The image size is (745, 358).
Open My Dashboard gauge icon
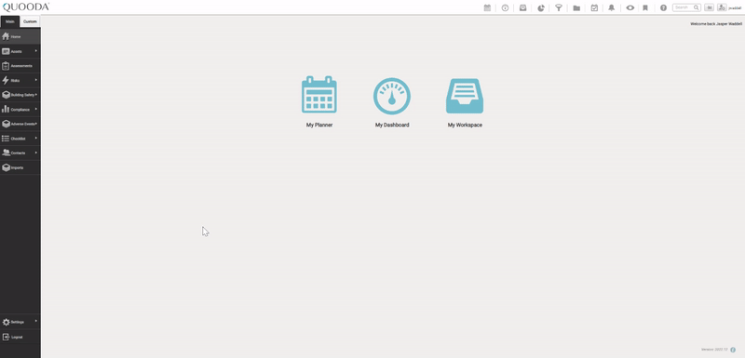tap(391, 97)
